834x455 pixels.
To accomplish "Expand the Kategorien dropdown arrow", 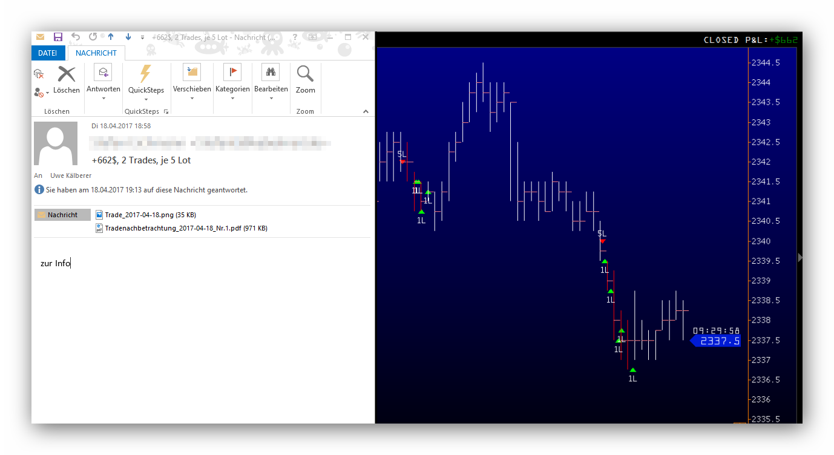I will (232, 99).
